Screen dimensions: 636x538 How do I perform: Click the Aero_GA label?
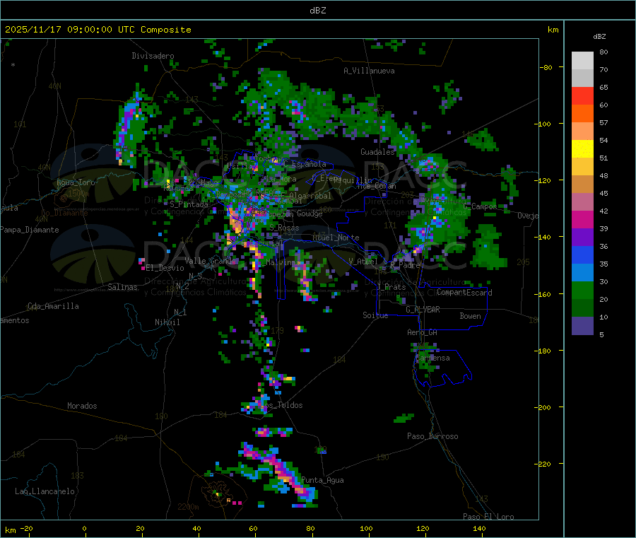pyautogui.click(x=423, y=332)
